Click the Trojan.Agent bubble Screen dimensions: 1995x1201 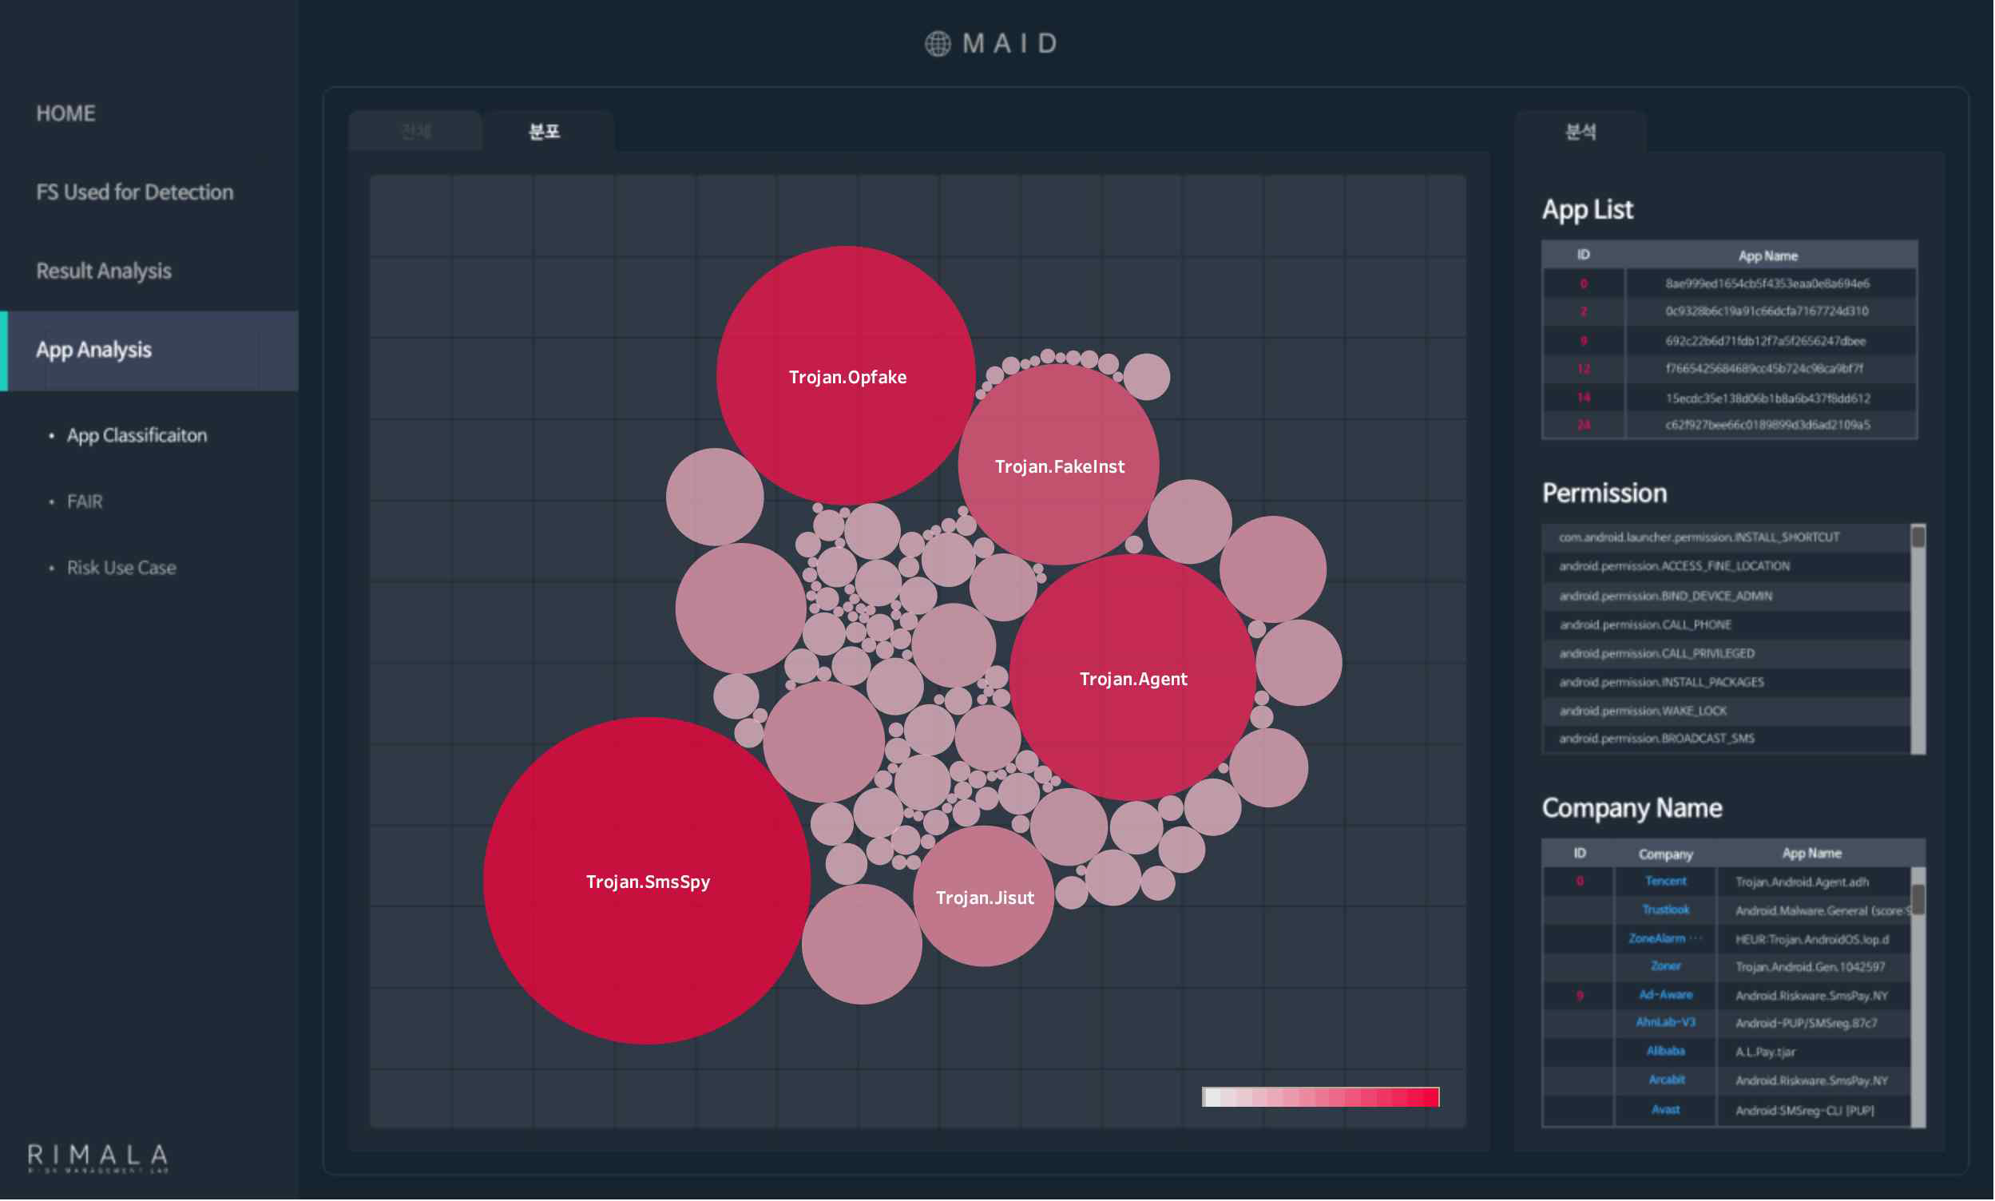[1133, 678]
